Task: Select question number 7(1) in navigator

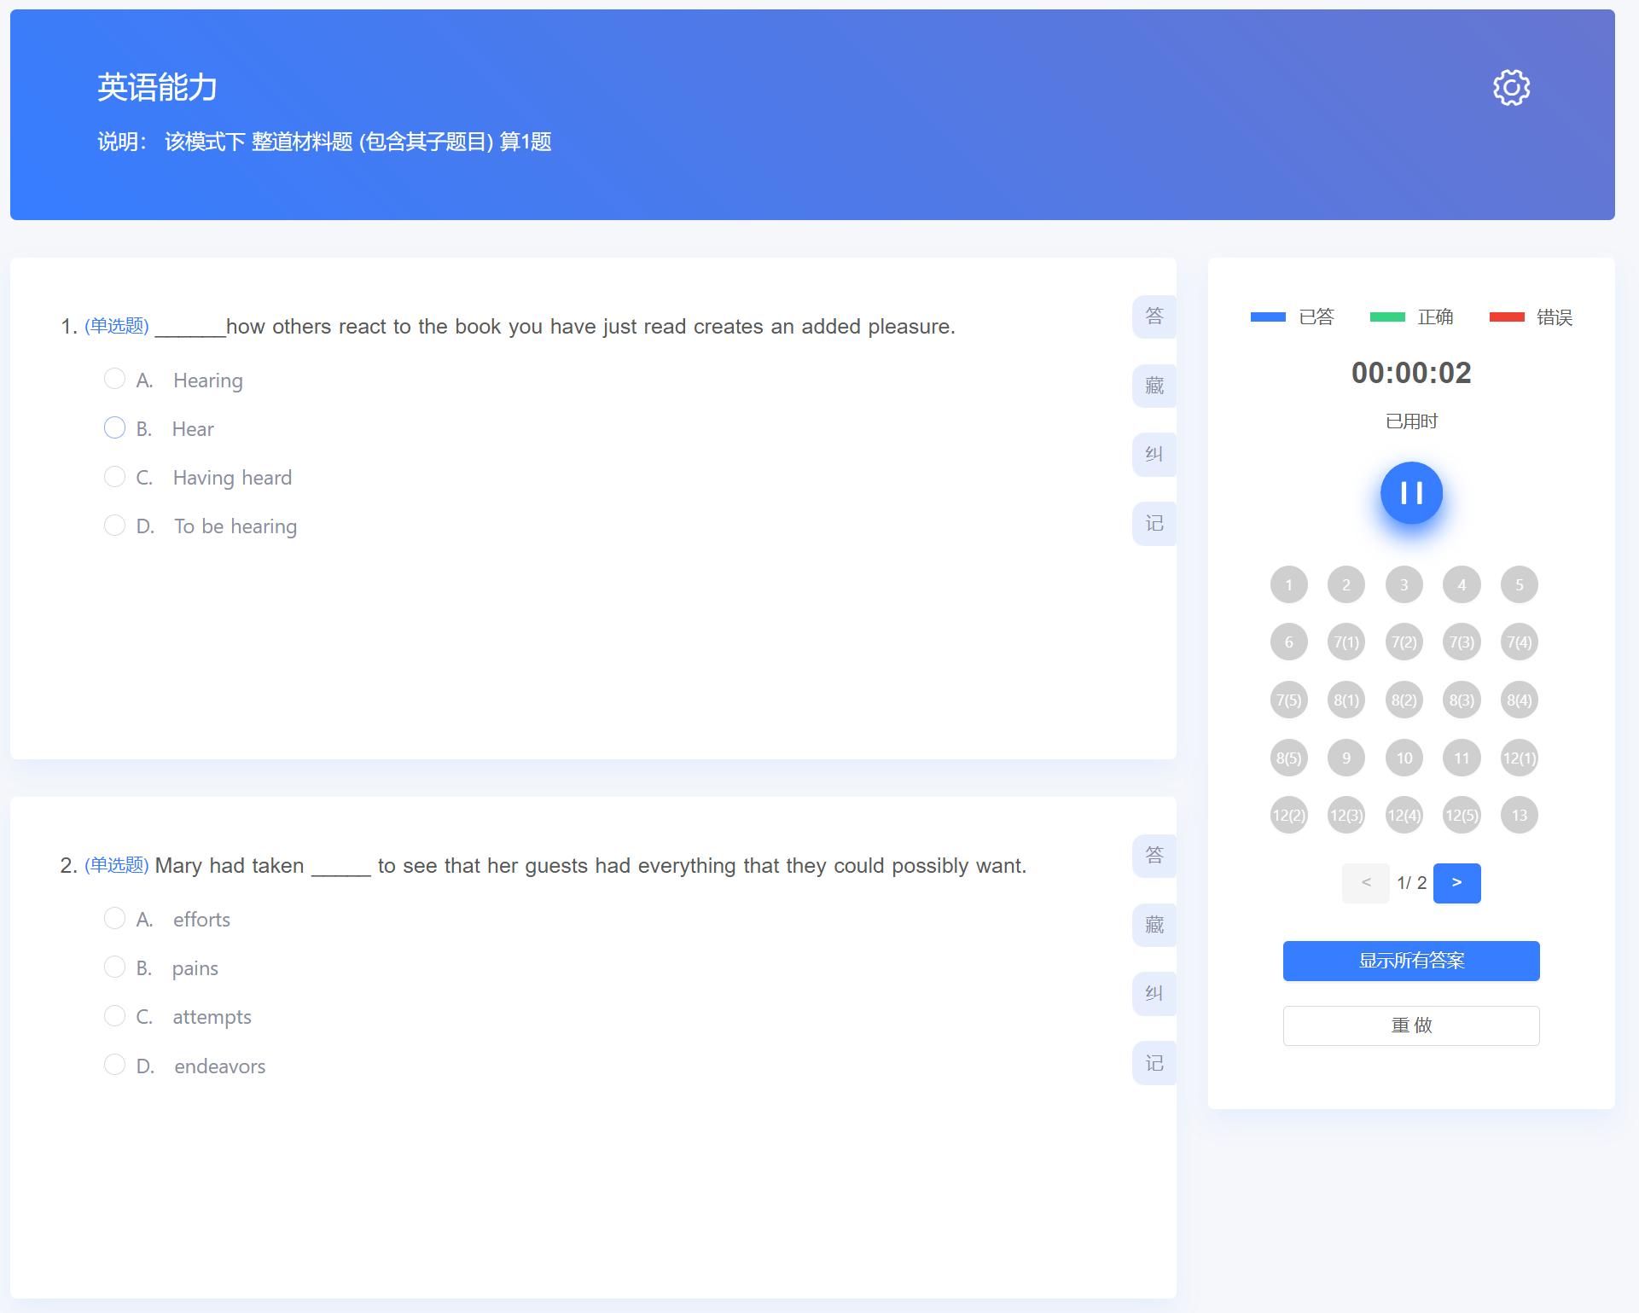Action: pos(1347,642)
